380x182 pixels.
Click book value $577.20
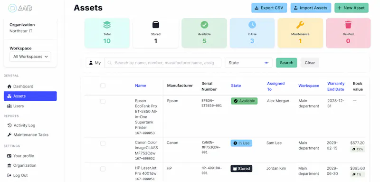357,143
